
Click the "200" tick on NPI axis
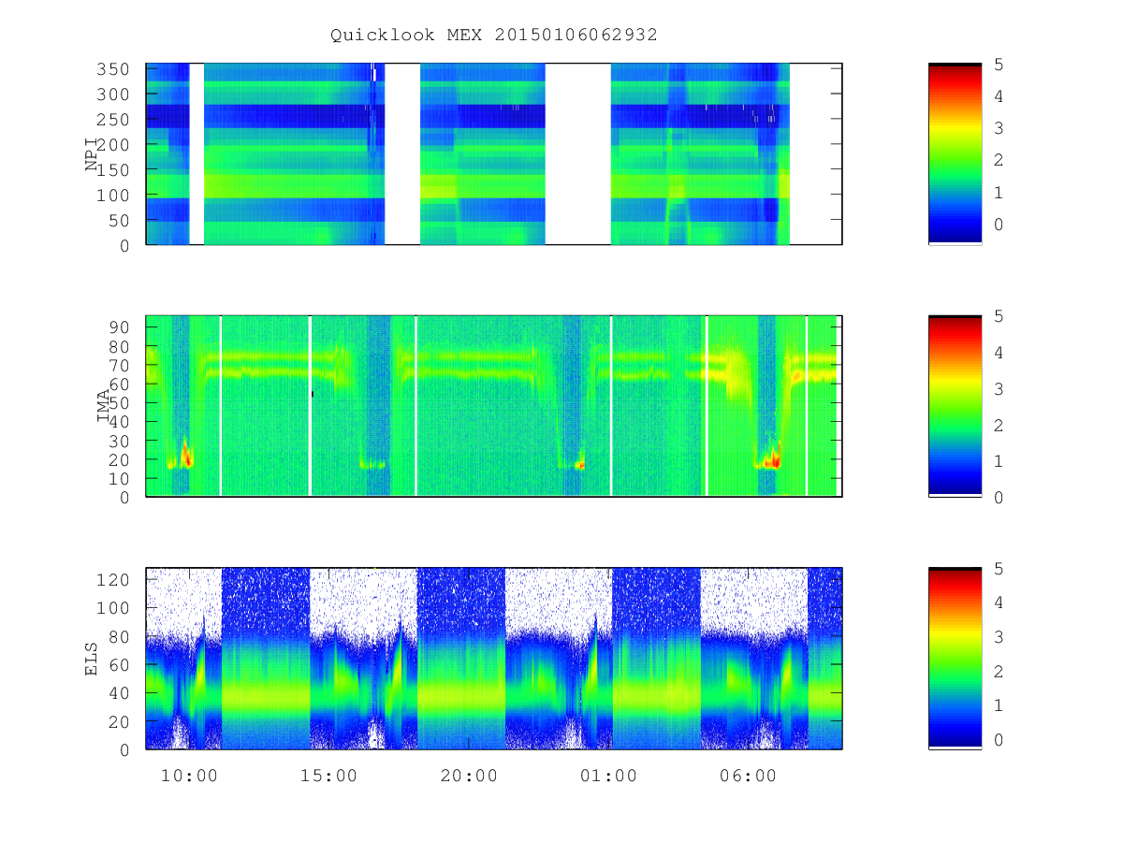click(112, 145)
